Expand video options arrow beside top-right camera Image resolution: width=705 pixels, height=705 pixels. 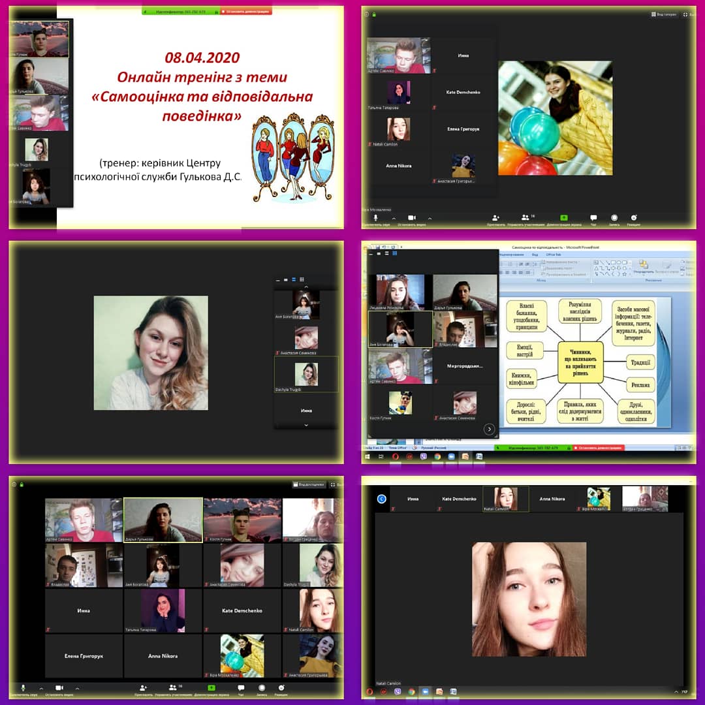tap(430, 218)
